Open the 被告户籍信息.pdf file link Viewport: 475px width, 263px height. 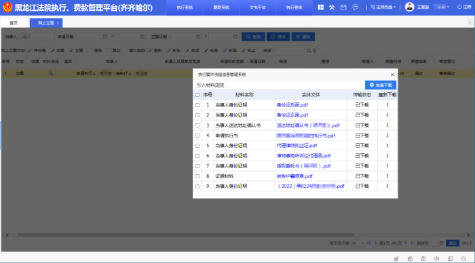click(x=294, y=176)
